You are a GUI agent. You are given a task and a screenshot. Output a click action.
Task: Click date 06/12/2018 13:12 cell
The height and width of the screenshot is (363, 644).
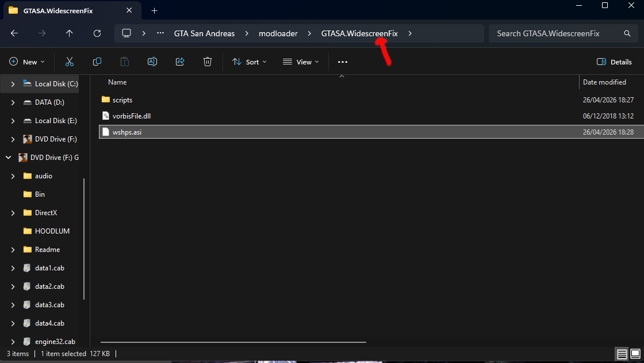pyautogui.click(x=608, y=116)
